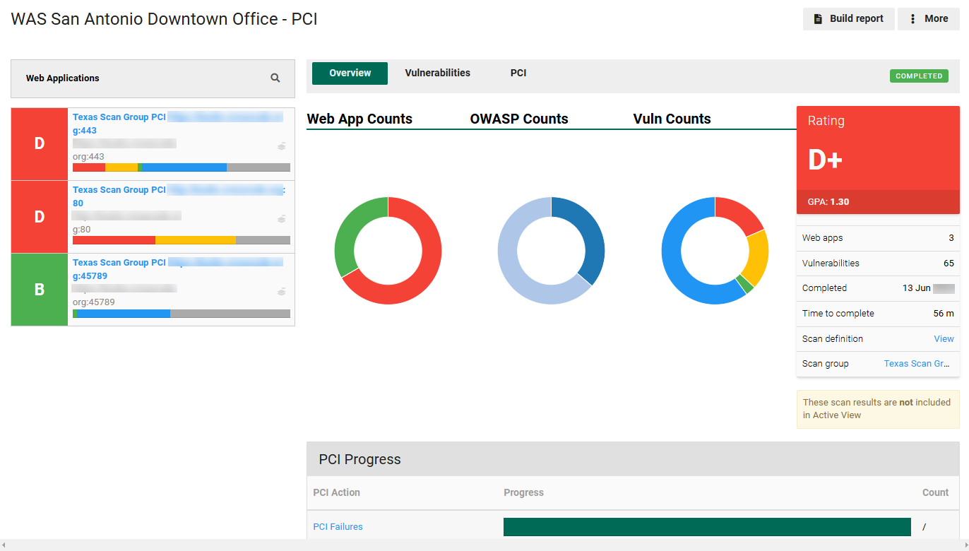Click the PCI Failures green progress bar
Screen dimensions: 969x551
click(x=706, y=527)
